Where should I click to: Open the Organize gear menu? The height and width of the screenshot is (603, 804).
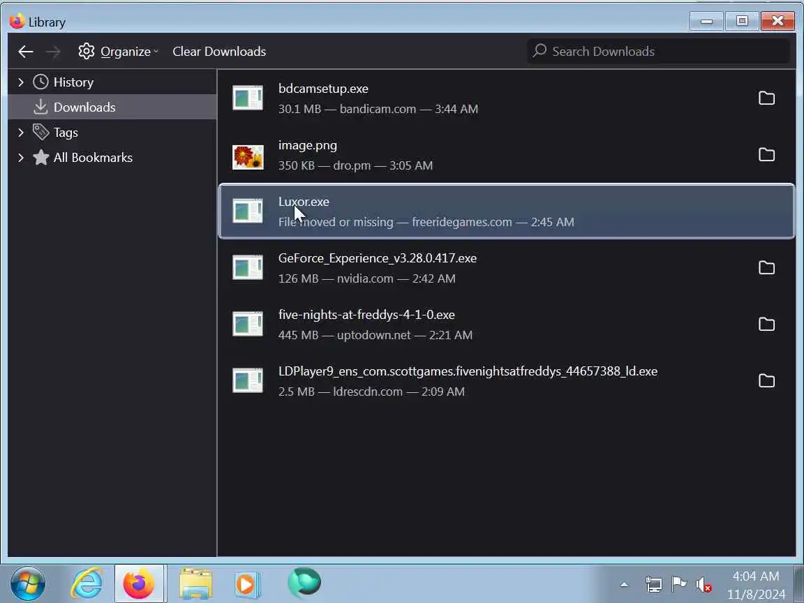pos(119,51)
